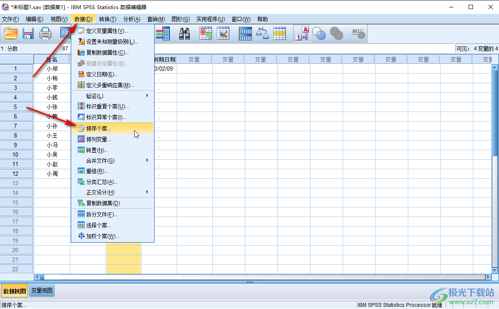
Task: Select 重组(R) menu entry
Action: tap(112, 171)
